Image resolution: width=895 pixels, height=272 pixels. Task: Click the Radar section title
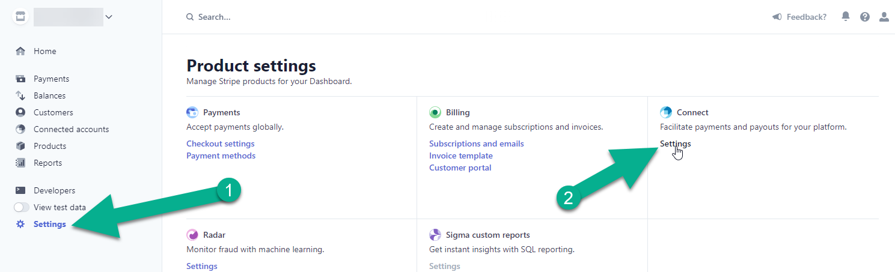click(214, 235)
